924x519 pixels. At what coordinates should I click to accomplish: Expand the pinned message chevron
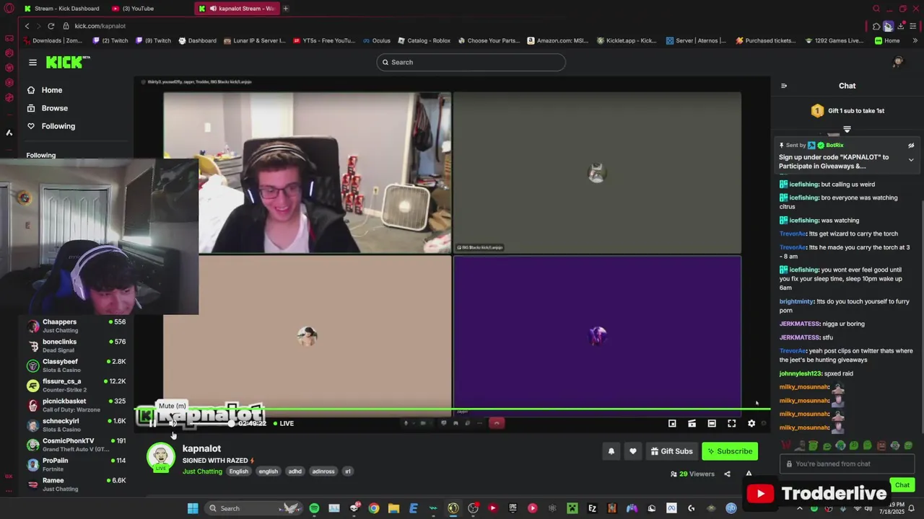coord(911,160)
